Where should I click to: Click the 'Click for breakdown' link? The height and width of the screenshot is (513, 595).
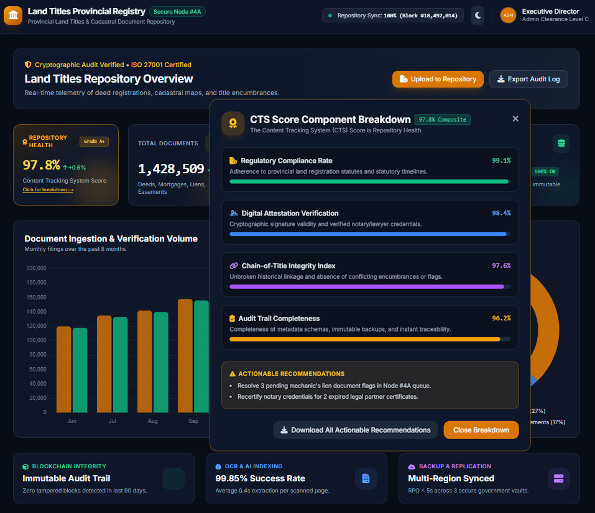pyautogui.click(x=48, y=189)
